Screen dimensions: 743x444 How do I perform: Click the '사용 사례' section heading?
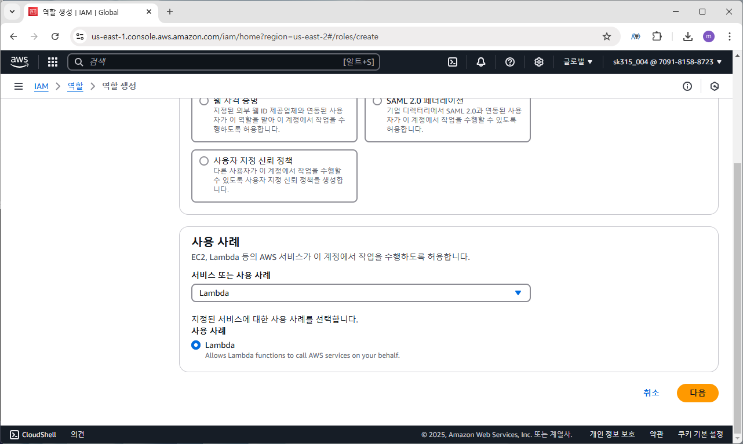(216, 241)
